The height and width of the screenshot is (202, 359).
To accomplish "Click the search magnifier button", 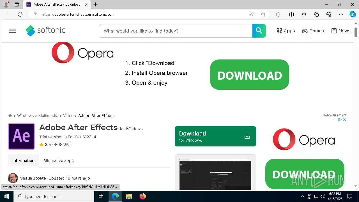I will point(259,31).
